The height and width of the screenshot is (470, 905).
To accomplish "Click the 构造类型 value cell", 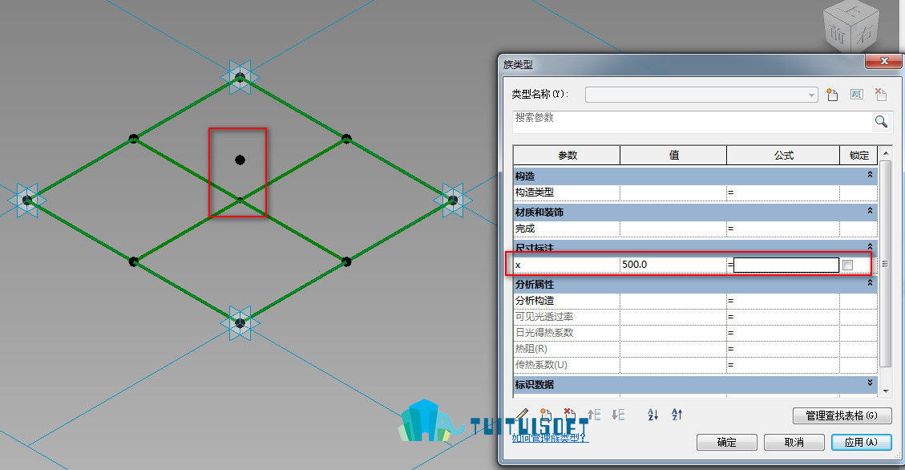I will 673,192.
